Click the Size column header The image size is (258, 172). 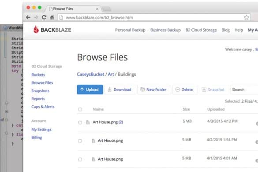pos(186,109)
